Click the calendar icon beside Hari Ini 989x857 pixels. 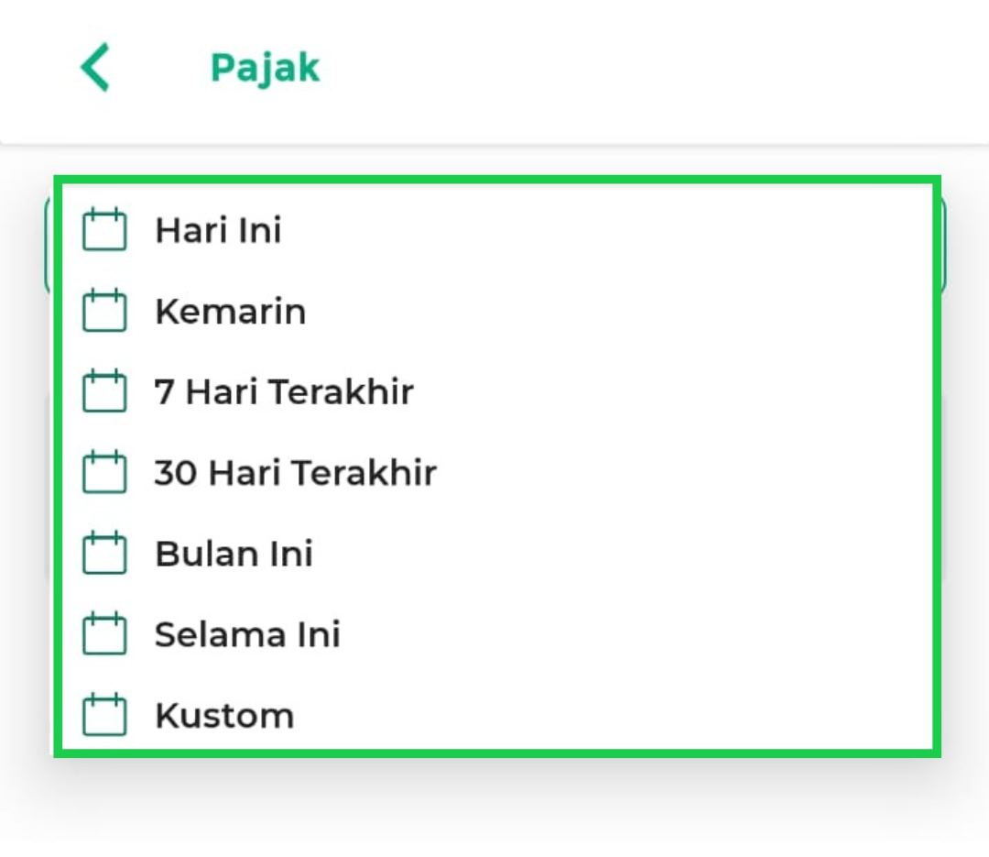(x=104, y=230)
